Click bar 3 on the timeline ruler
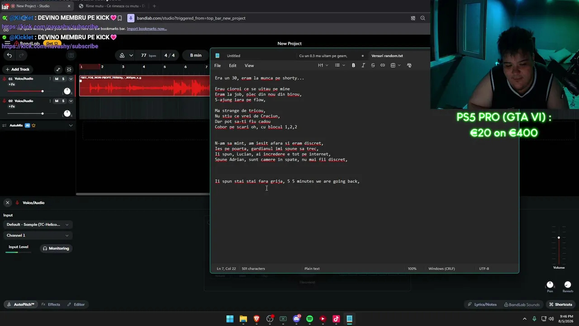This screenshot has height=326, width=579. click(x=123, y=67)
